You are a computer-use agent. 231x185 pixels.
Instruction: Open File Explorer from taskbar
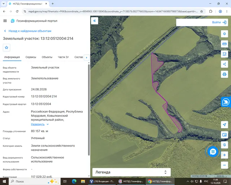click(83, 181)
